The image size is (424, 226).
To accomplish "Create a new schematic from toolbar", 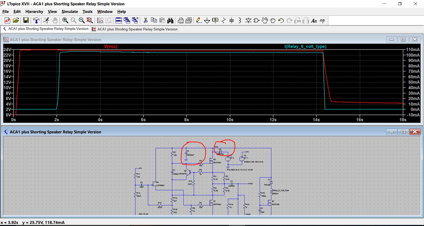I will point(7,20).
